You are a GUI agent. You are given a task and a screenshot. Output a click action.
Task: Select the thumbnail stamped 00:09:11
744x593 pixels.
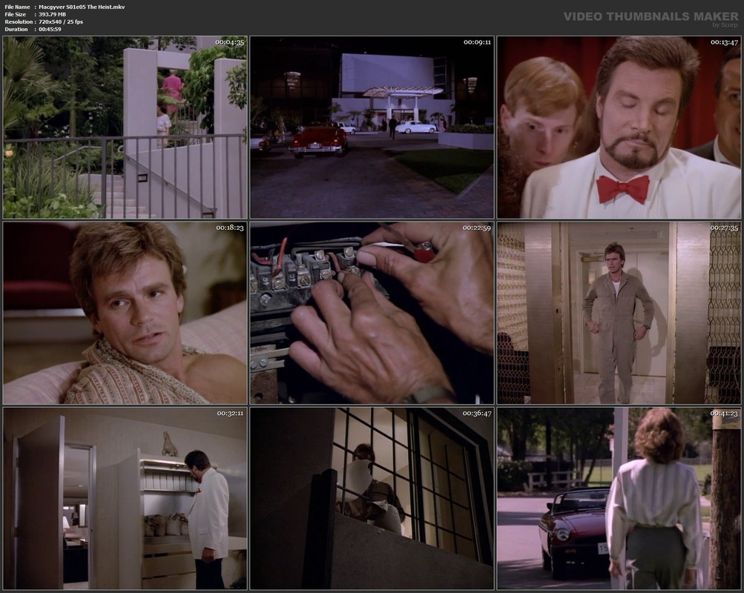pos(372,127)
